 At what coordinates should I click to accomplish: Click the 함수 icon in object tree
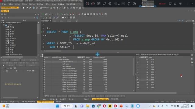coord(8,36)
